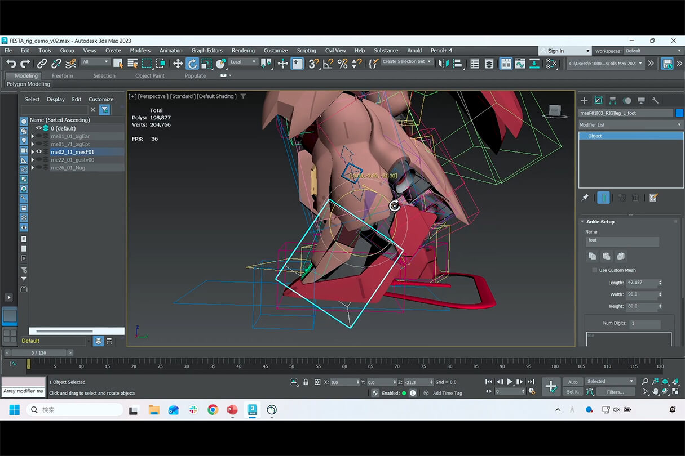
Task: Open the Motion command panel tab
Action: (627, 101)
